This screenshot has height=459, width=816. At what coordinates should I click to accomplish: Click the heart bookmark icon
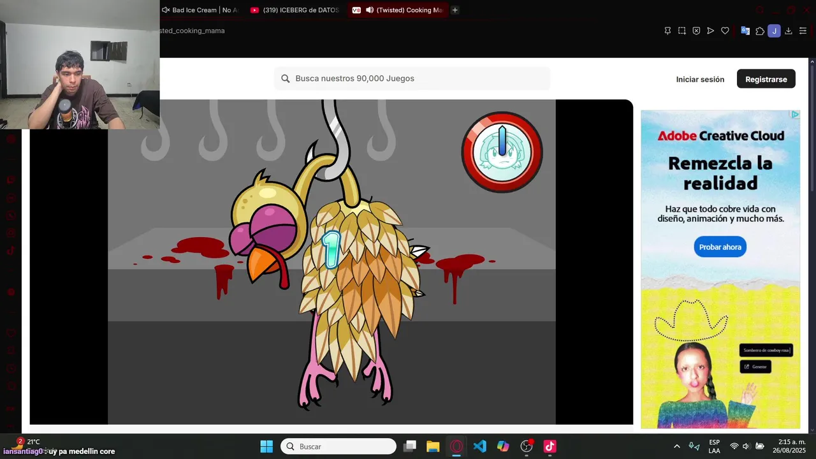pos(725,31)
